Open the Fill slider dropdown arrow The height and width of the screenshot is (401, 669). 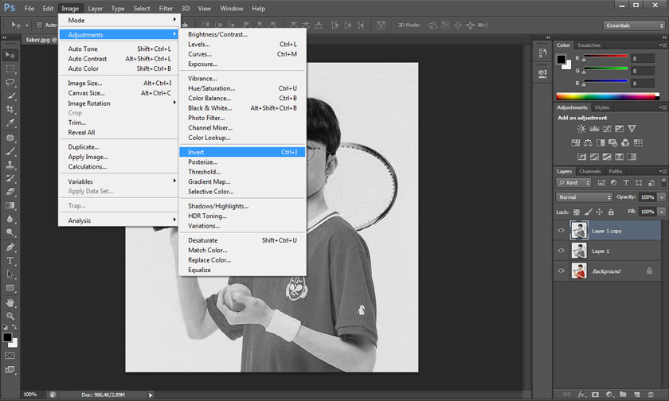(x=662, y=212)
